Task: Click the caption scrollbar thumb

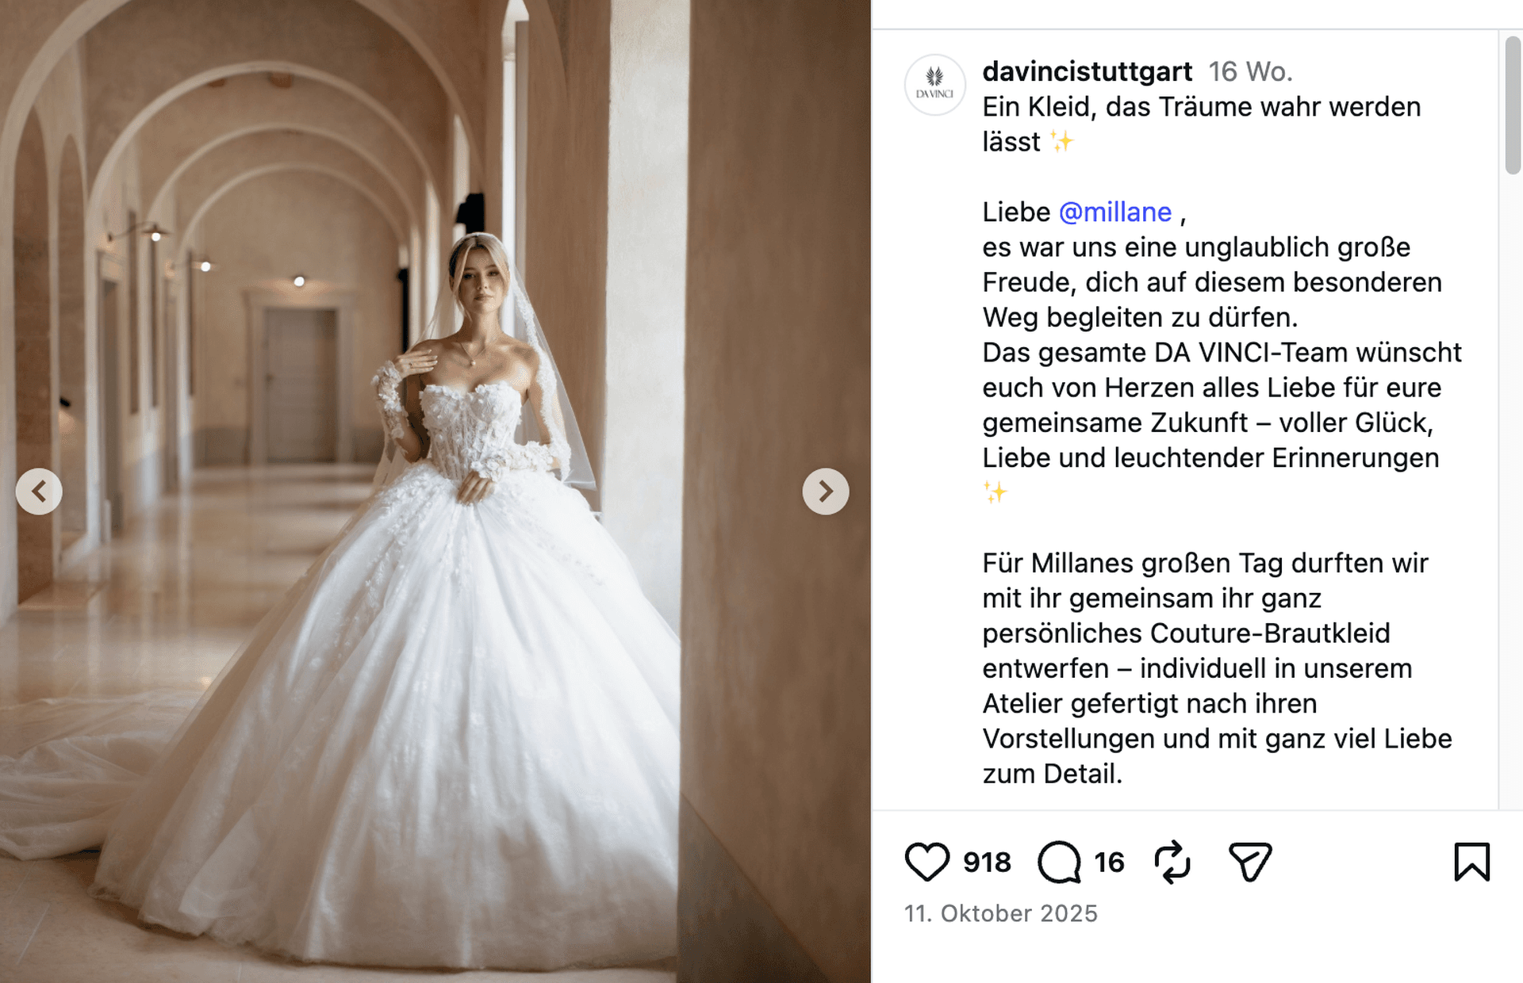Action: 1513,105
